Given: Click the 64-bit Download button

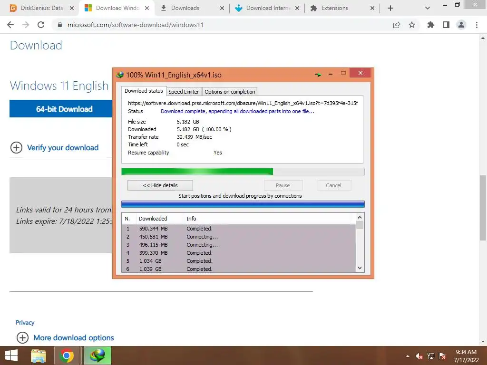Looking at the screenshot, I should 61,109.
